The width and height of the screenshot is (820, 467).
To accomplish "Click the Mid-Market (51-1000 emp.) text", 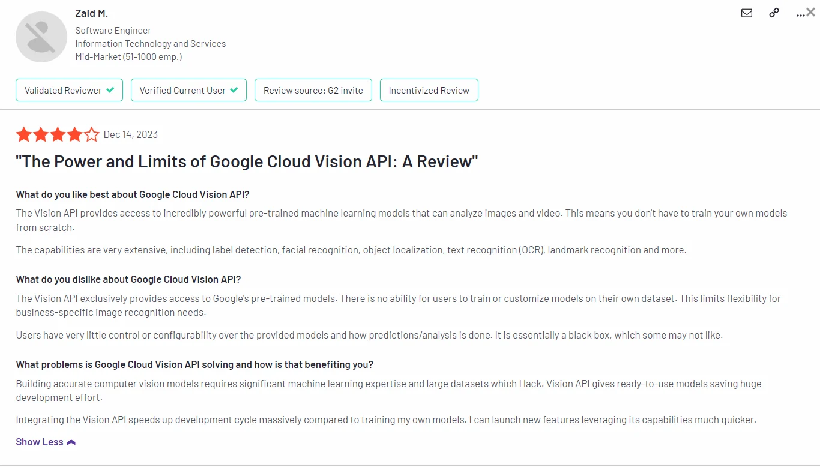I will pyautogui.click(x=128, y=57).
